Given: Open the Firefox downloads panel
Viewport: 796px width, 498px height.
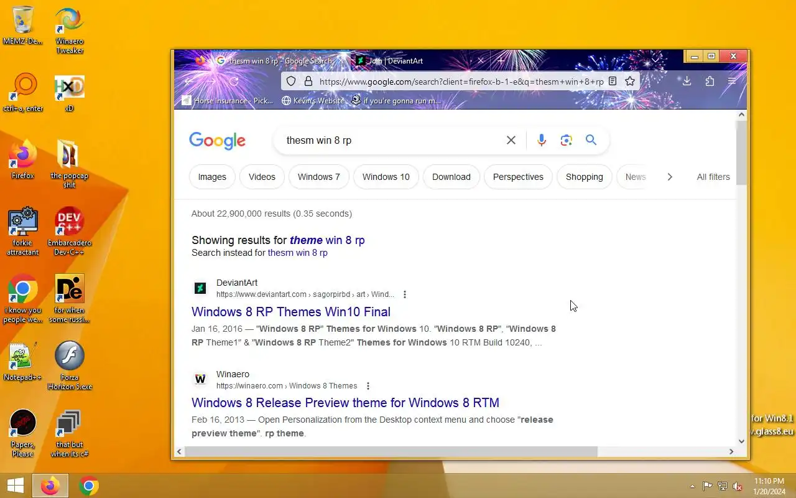Looking at the screenshot, I should click(687, 82).
